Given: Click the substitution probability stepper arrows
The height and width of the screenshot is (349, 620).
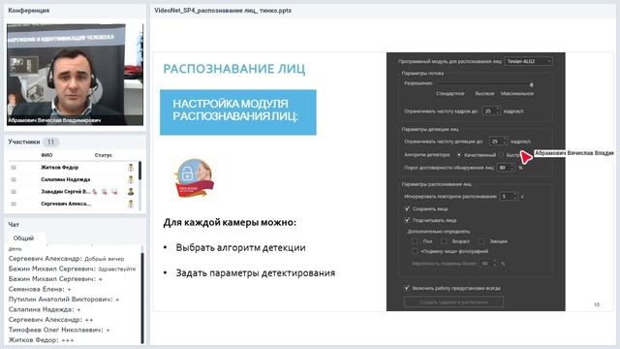Looking at the screenshot, I should point(494,263).
